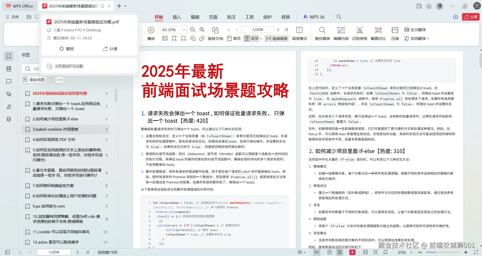The image size is (482, 256).
Task: Open reading mode (阅读模式)
Action: click(299, 34)
